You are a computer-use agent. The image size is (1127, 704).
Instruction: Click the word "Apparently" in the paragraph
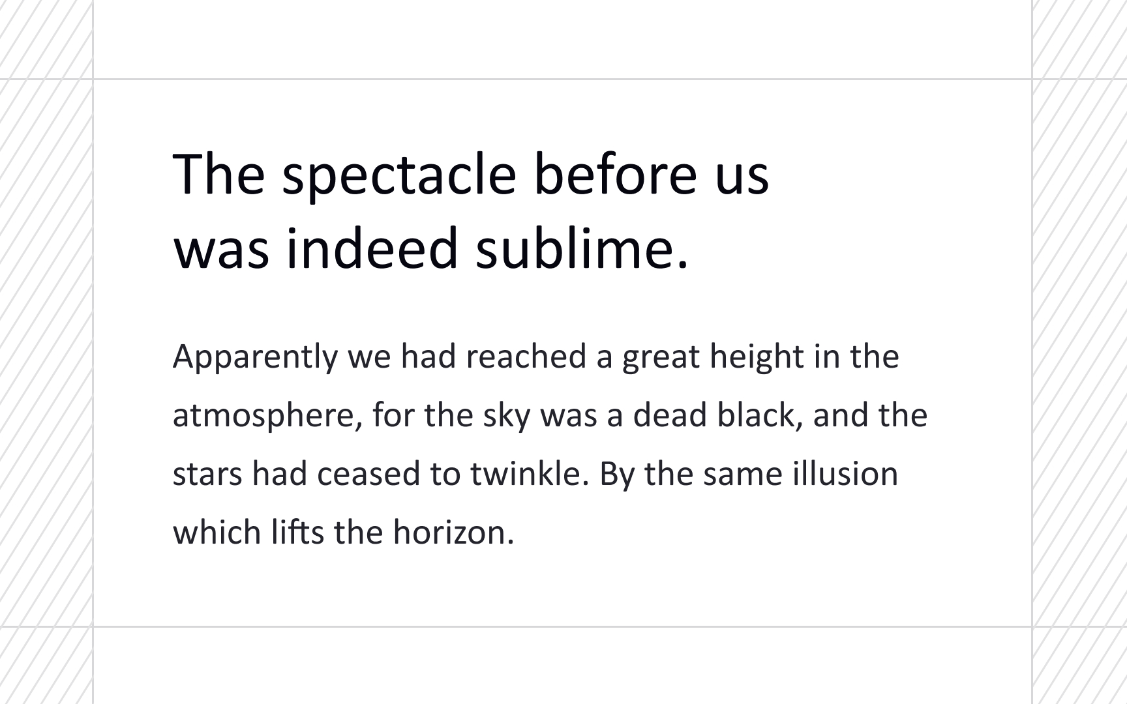coord(255,357)
